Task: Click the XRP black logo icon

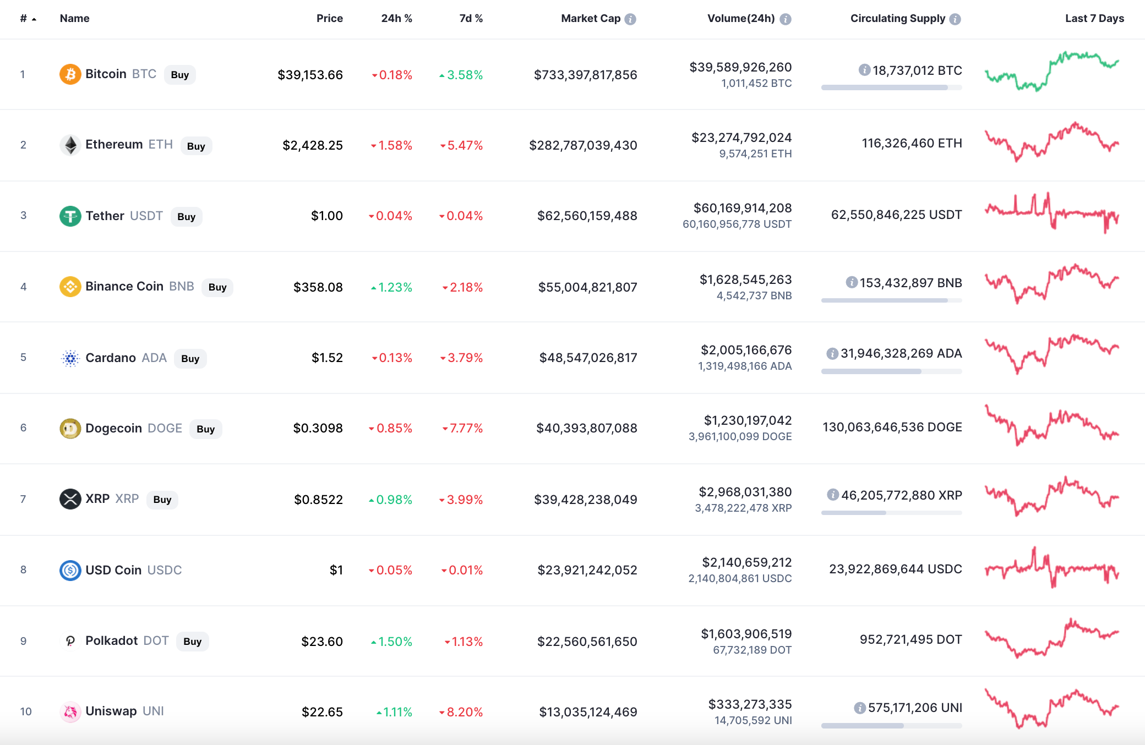Action: (x=70, y=499)
